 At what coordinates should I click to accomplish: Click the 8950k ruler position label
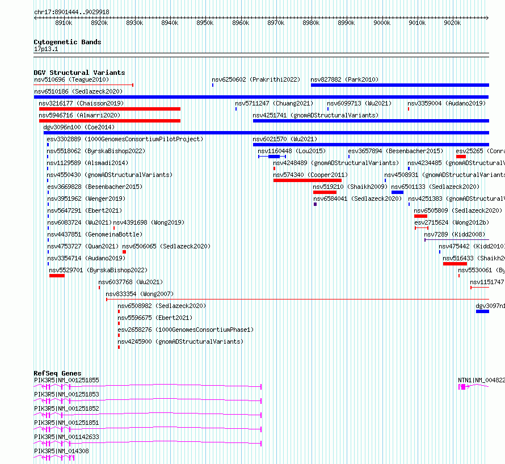tap(205, 23)
